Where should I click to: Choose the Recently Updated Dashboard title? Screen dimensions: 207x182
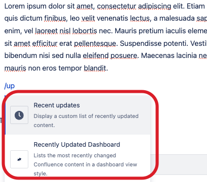click(77, 145)
